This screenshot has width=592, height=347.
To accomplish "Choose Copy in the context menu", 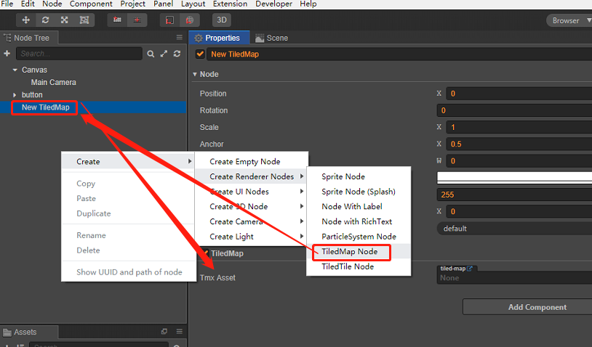I will pos(86,184).
